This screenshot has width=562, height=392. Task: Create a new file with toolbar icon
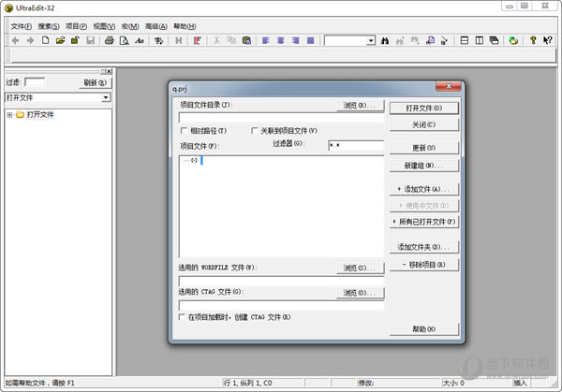(45, 40)
